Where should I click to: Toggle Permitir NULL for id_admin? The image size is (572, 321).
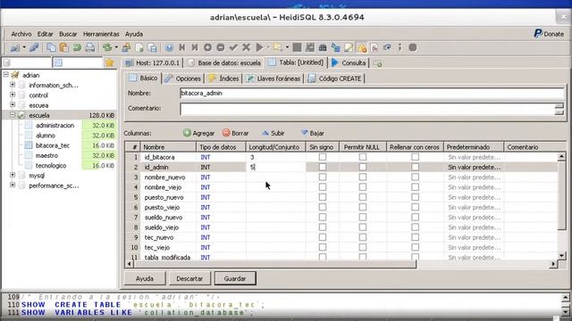click(x=363, y=167)
